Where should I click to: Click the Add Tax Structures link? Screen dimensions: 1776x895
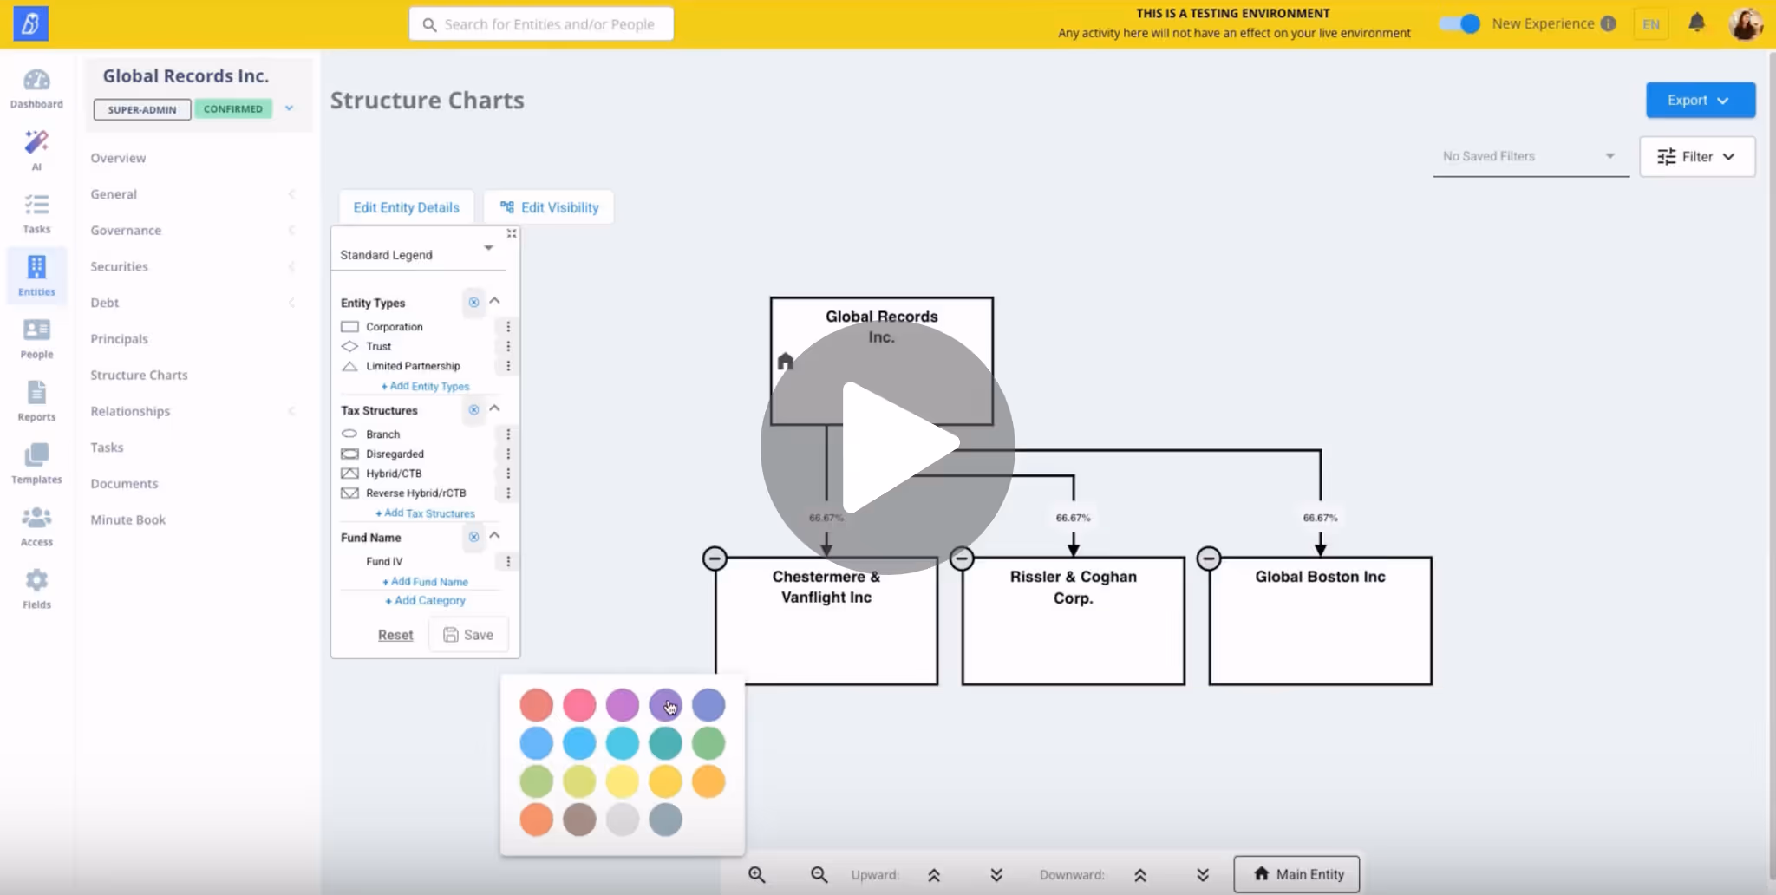425,513
